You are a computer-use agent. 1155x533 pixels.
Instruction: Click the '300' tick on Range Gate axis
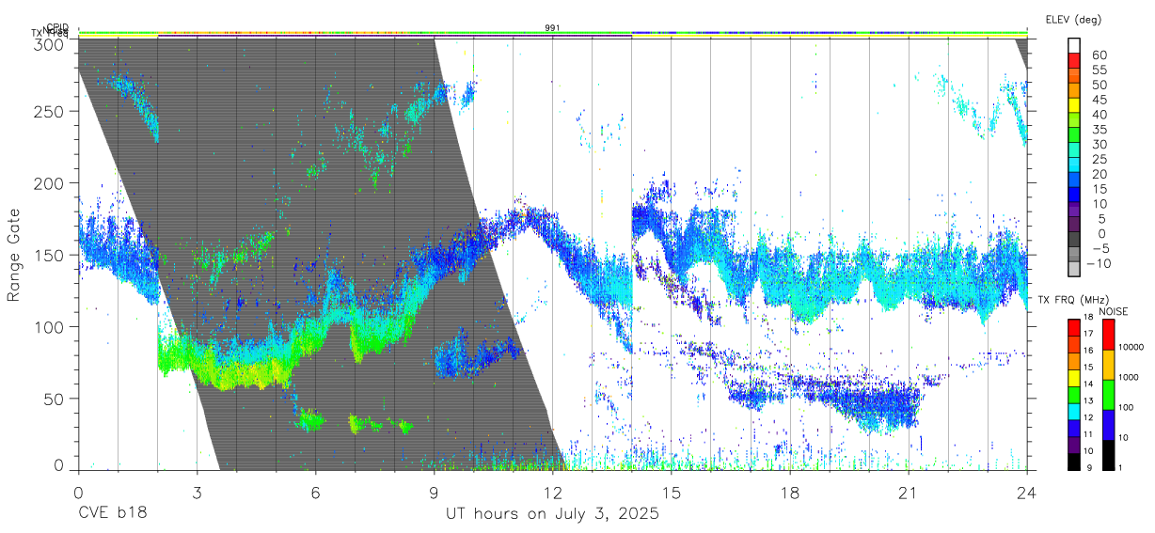(50, 44)
